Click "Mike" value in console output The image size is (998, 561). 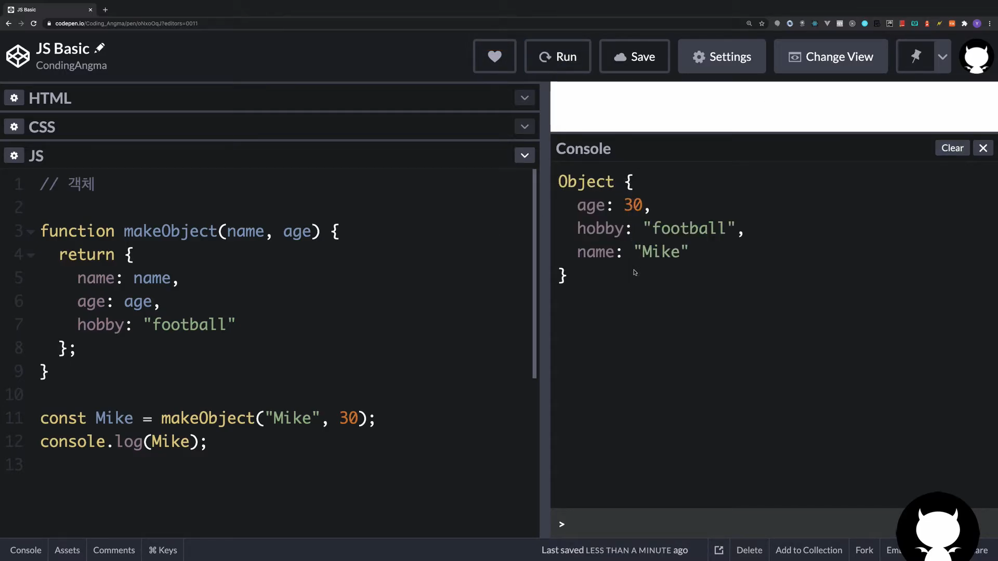(x=661, y=252)
